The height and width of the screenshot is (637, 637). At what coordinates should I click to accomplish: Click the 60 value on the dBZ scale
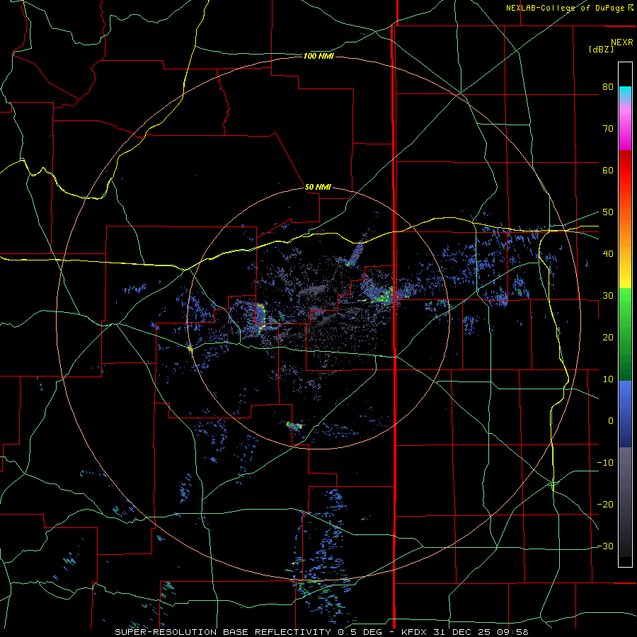608,170
